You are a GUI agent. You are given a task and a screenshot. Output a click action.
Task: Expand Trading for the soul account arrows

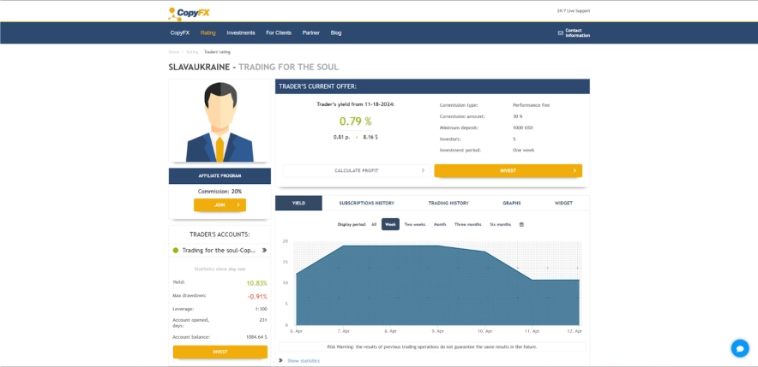[x=264, y=251]
